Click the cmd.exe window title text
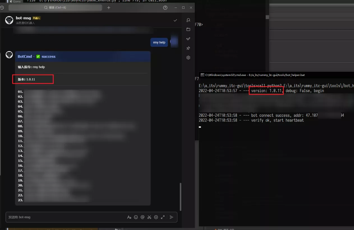 point(255,75)
